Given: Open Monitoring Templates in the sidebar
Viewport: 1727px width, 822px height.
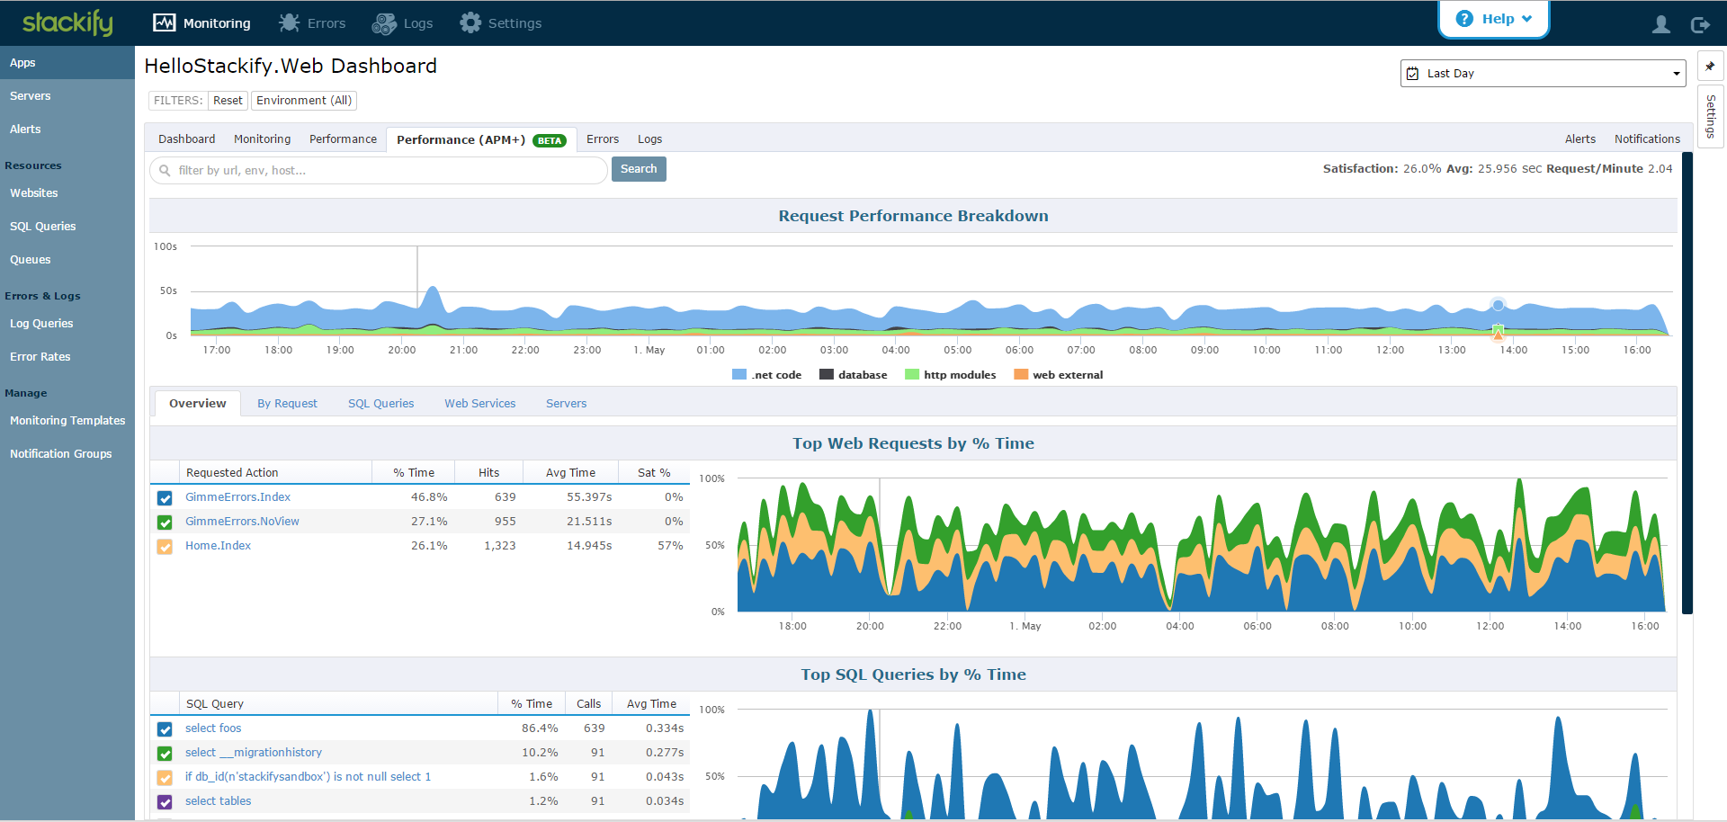Looking at the screenshot, I should point(67,421).
